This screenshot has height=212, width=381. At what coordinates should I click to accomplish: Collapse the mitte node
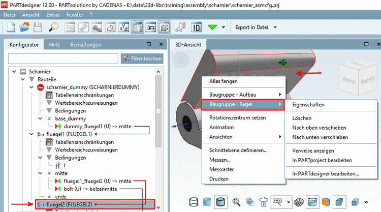40,173
